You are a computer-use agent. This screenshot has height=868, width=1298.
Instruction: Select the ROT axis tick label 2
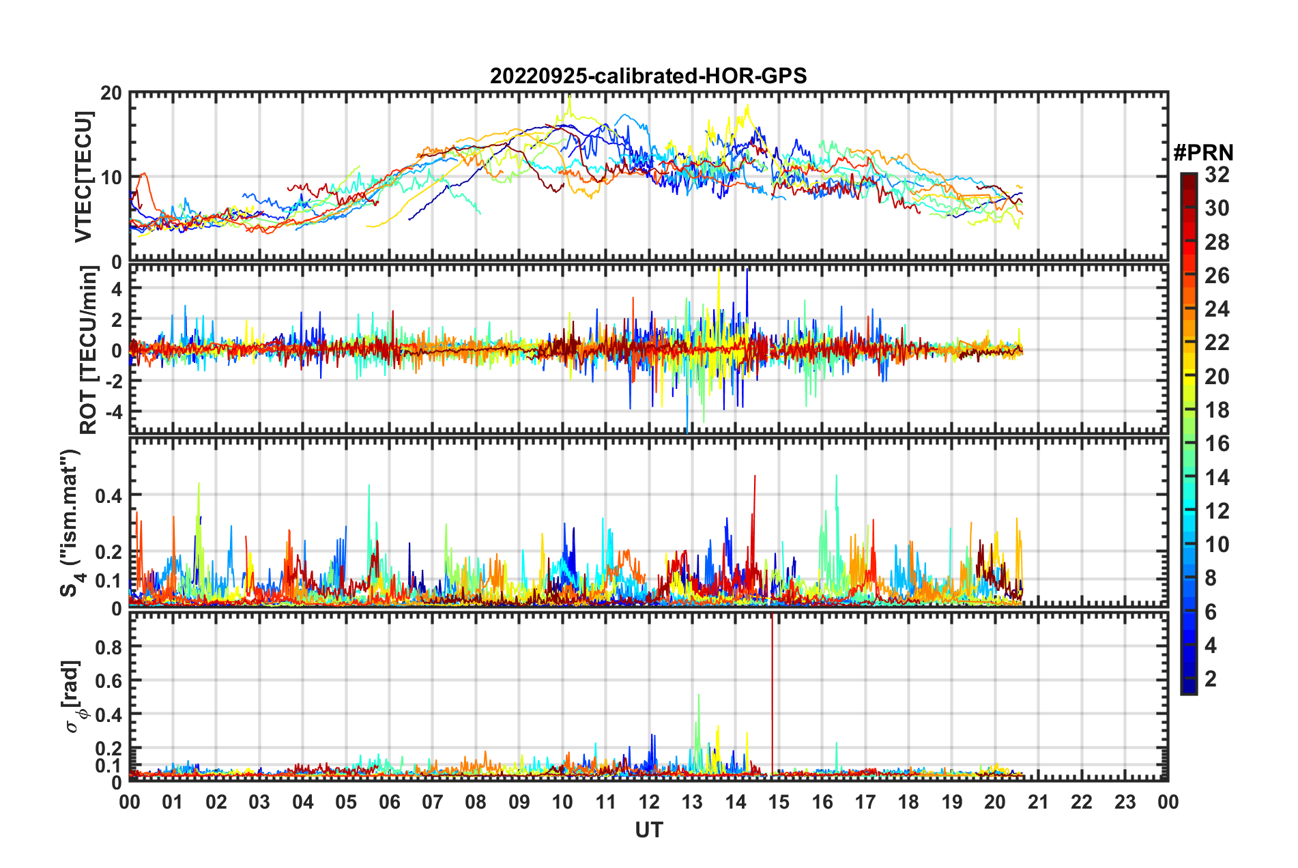point(117,319)
